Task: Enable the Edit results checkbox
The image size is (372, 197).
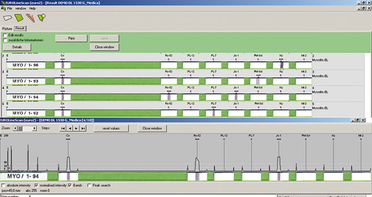Action: pyautogui.click(x=5, y=35)
